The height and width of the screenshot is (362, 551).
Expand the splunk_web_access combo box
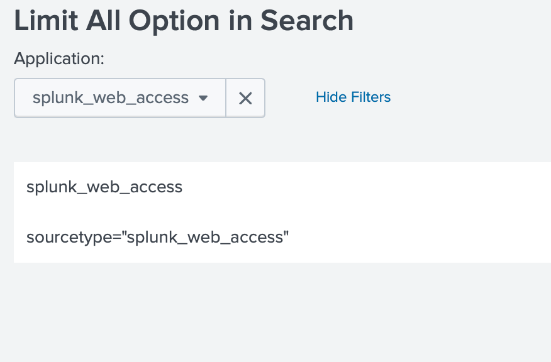[120, 98]
